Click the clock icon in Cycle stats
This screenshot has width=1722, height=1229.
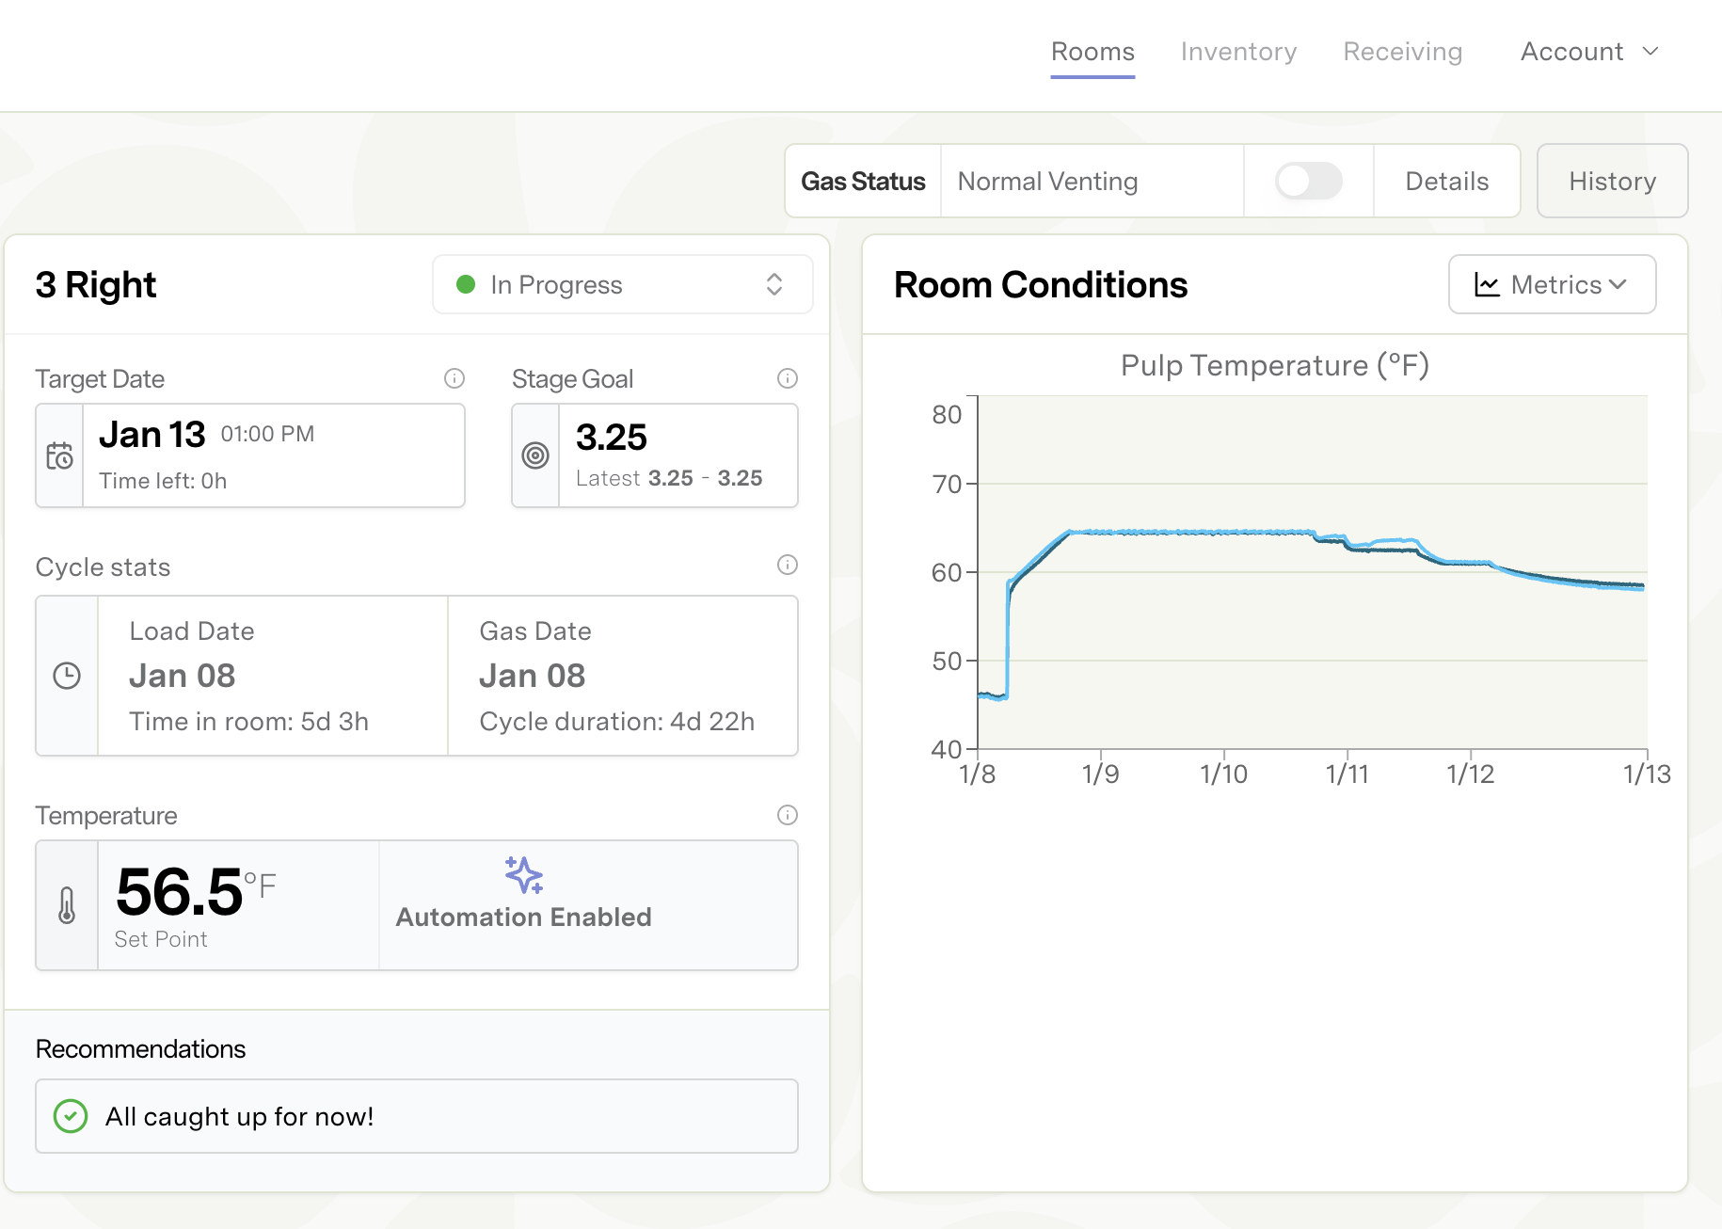[67, 676]
